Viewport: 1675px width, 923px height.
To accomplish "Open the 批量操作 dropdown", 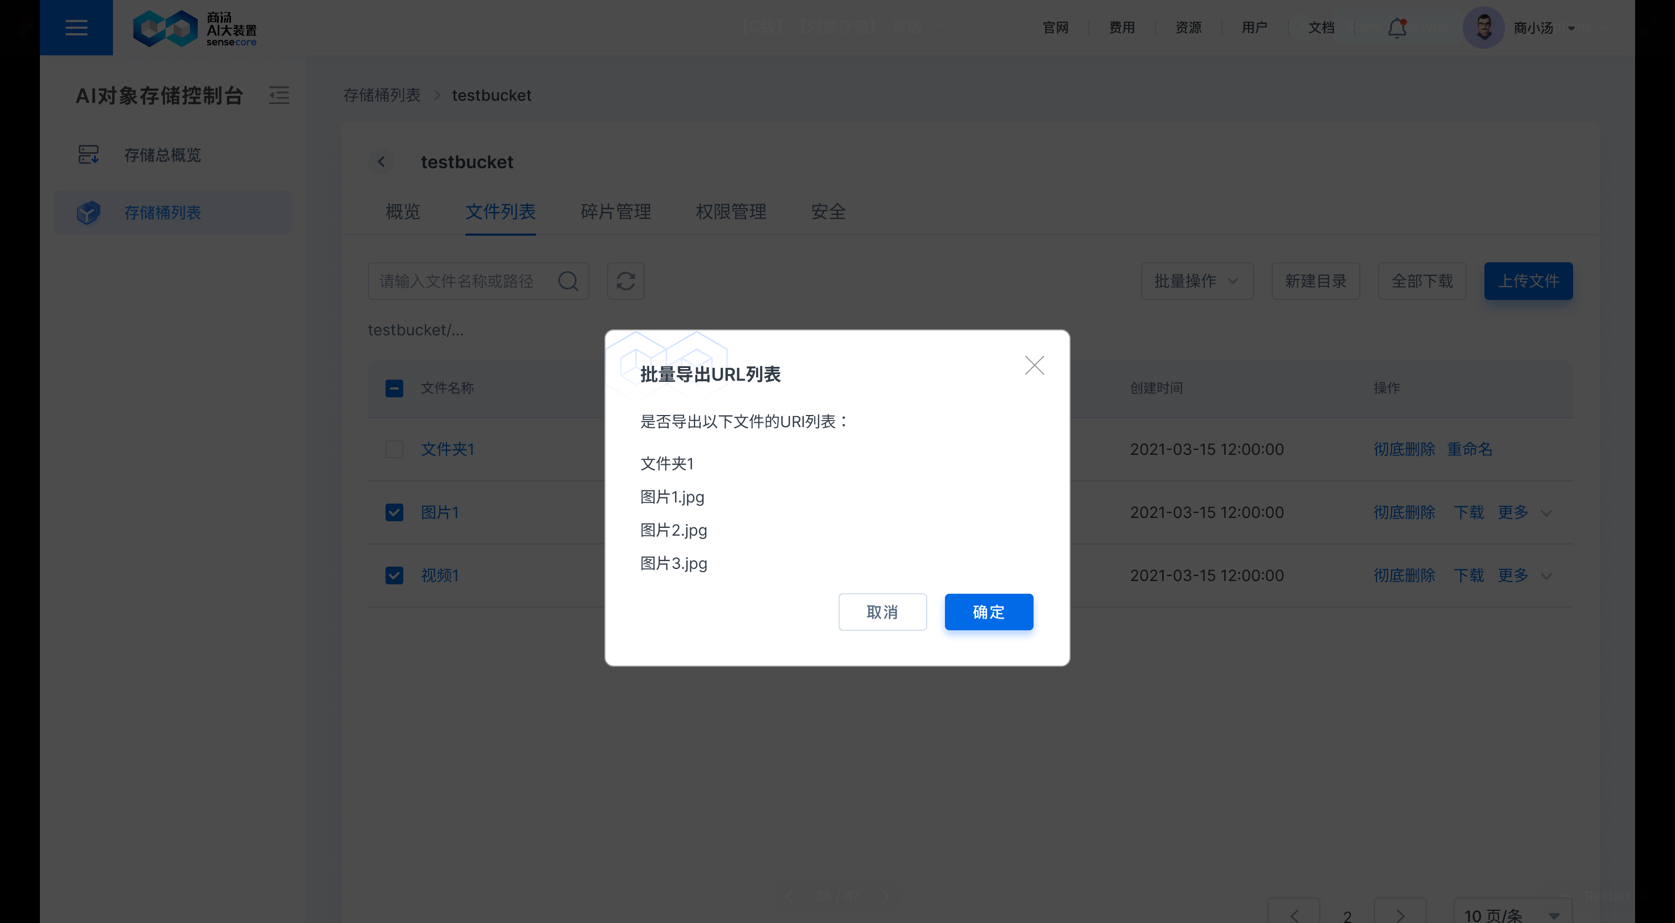I will pos(1196,281).
